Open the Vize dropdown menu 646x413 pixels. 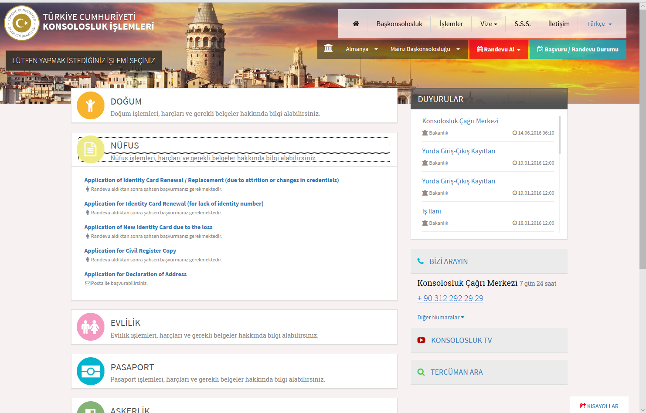489,24
